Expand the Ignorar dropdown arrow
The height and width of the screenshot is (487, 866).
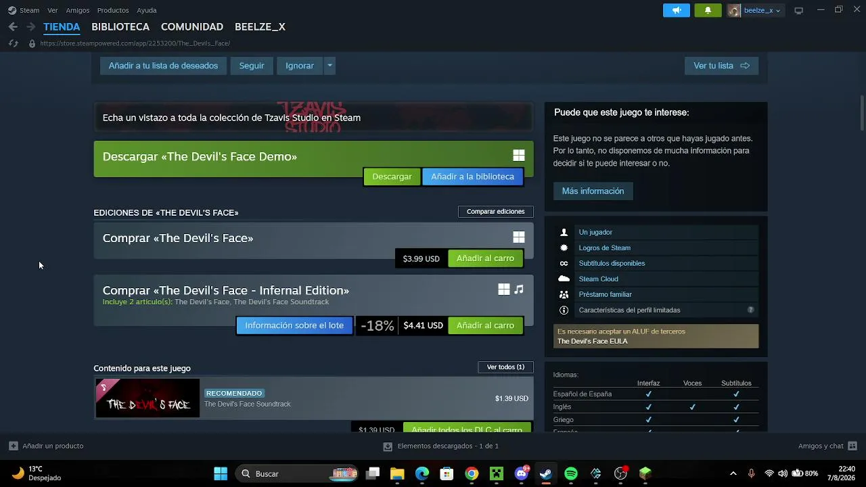(x=329, y=66)
